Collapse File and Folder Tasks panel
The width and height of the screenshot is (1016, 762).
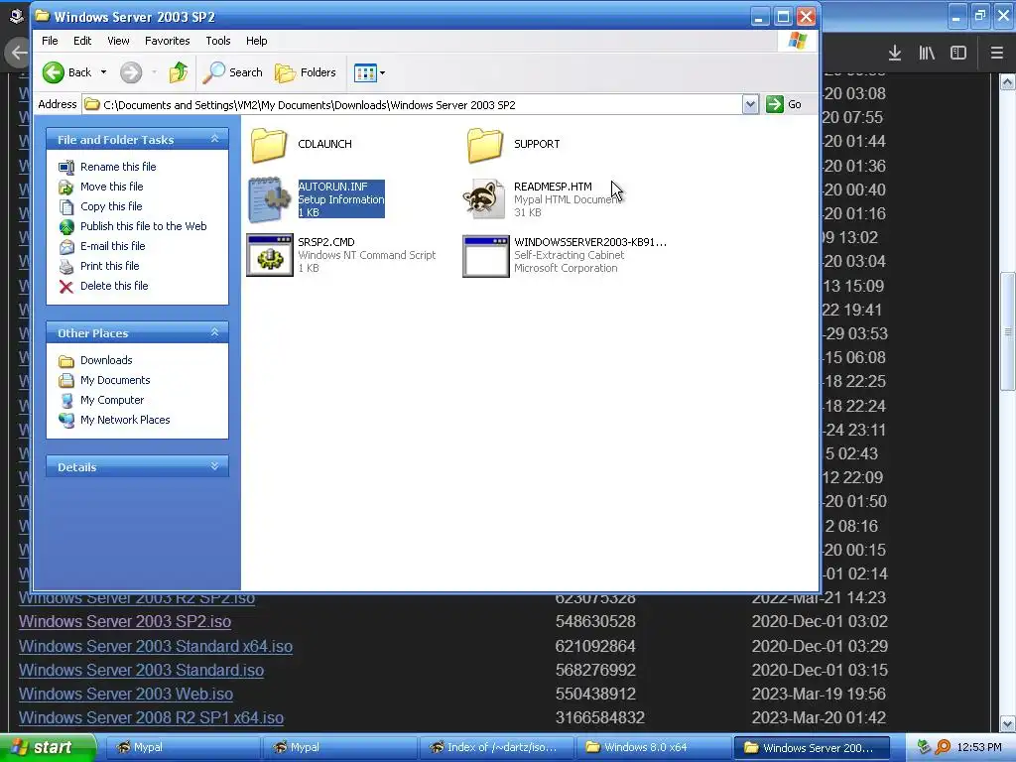tap(214, 139)
